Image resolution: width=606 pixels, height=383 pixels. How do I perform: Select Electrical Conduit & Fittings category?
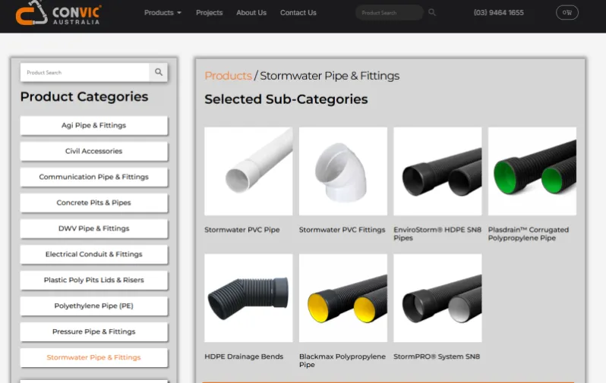pos(94,254)
